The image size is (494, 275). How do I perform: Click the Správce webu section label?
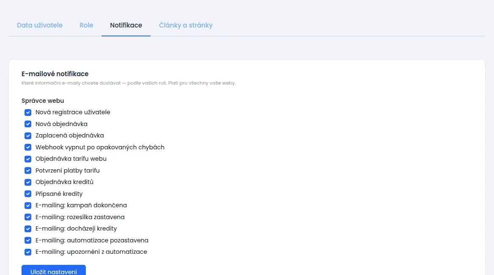pos(43,101)
